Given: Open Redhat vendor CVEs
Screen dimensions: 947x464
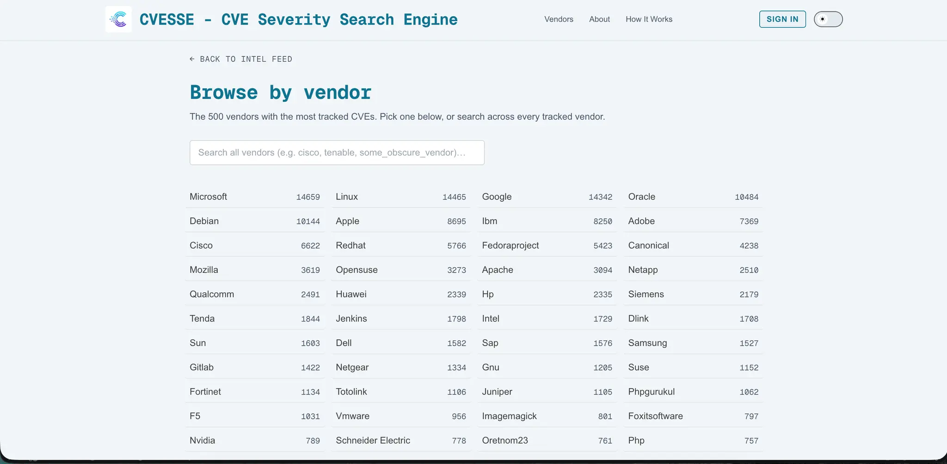Looking at the screenshot, I should [x=401, y=246].
